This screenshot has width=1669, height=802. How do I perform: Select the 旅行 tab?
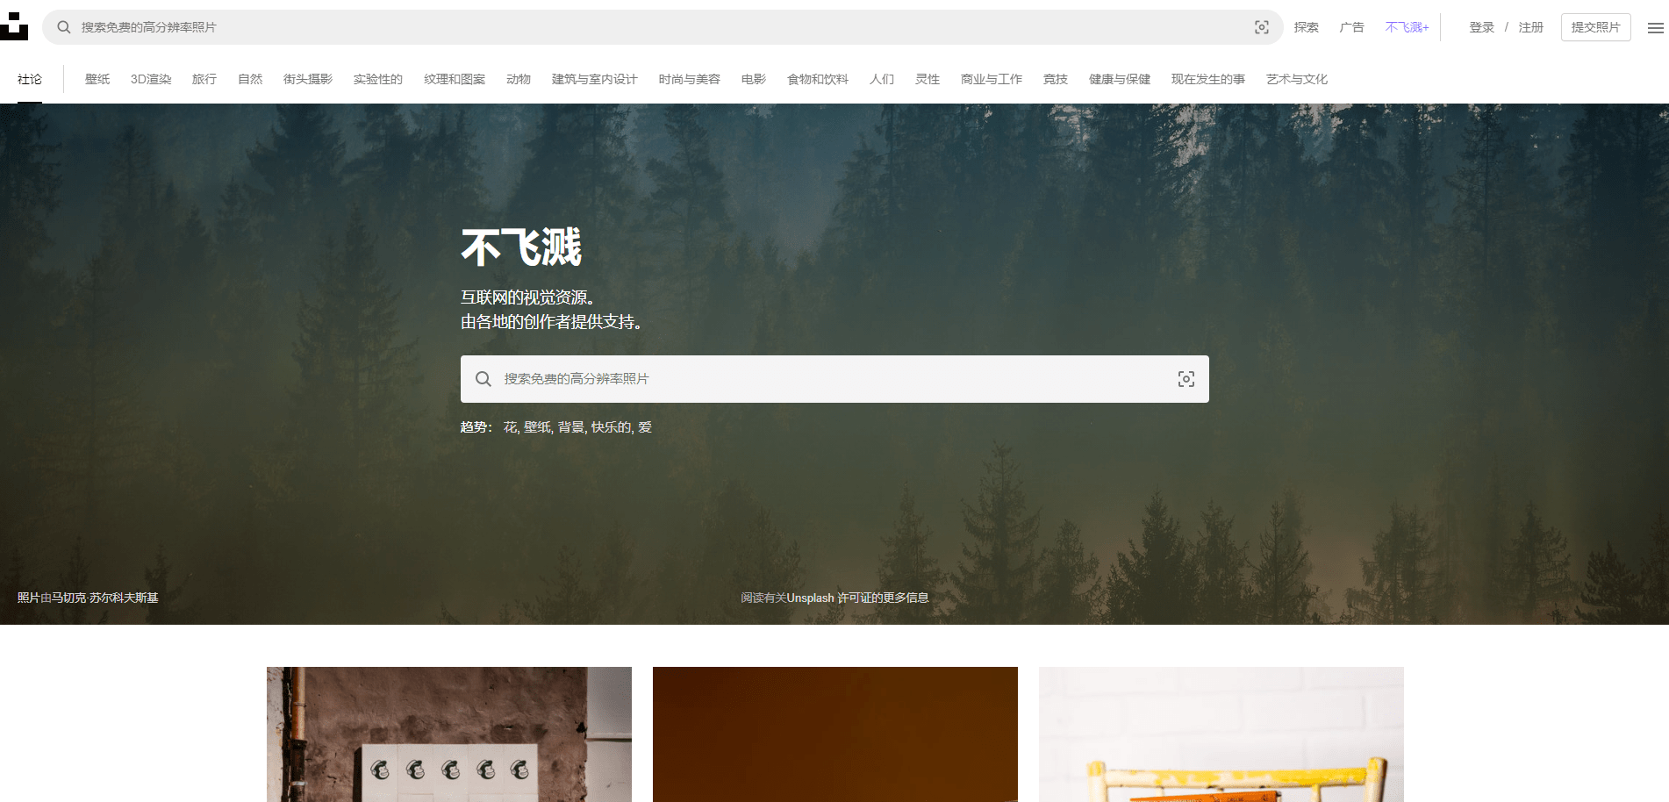point(204,79)
